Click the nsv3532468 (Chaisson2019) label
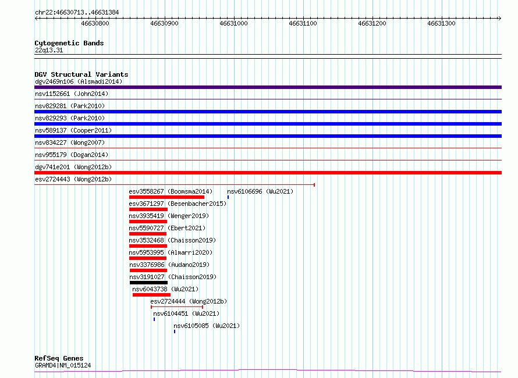The width and height of the screenshot is (518, 378). click(x=172, y=240)
